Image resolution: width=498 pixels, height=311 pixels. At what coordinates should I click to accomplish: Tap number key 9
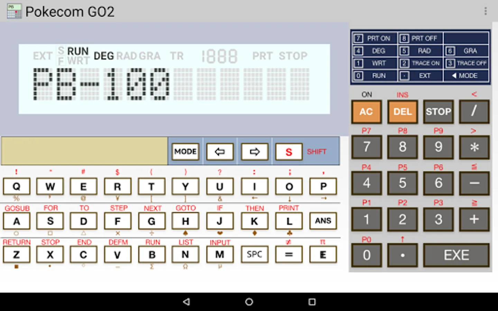coord(439,147)
